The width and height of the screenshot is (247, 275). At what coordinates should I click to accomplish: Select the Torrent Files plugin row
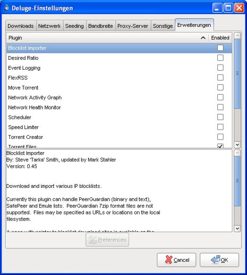(x=119, y=145)
